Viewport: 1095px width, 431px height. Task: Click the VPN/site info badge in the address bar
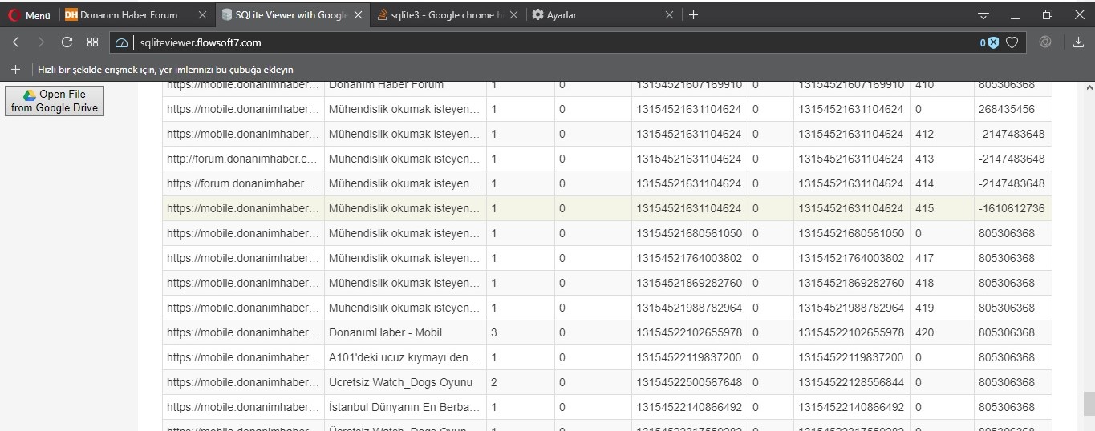coord(122,43)
